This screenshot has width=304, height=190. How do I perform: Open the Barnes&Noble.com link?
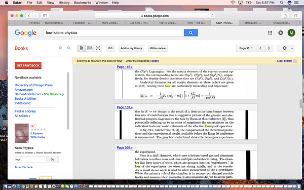[28, 94]
